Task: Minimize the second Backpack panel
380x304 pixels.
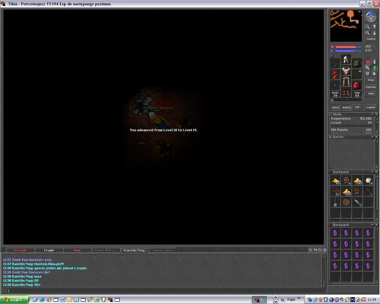Action: [373, 225]
